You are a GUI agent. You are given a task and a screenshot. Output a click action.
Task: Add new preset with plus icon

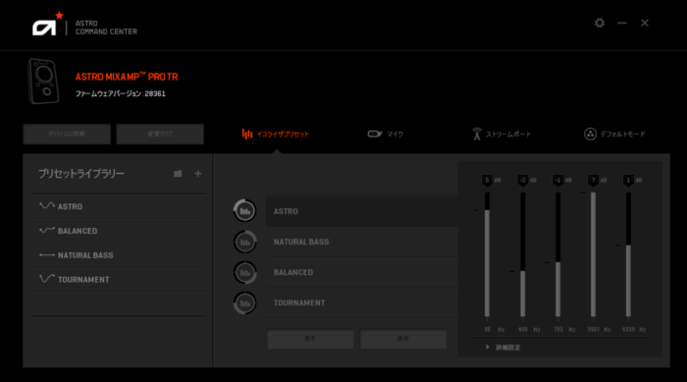coord(197,174)
